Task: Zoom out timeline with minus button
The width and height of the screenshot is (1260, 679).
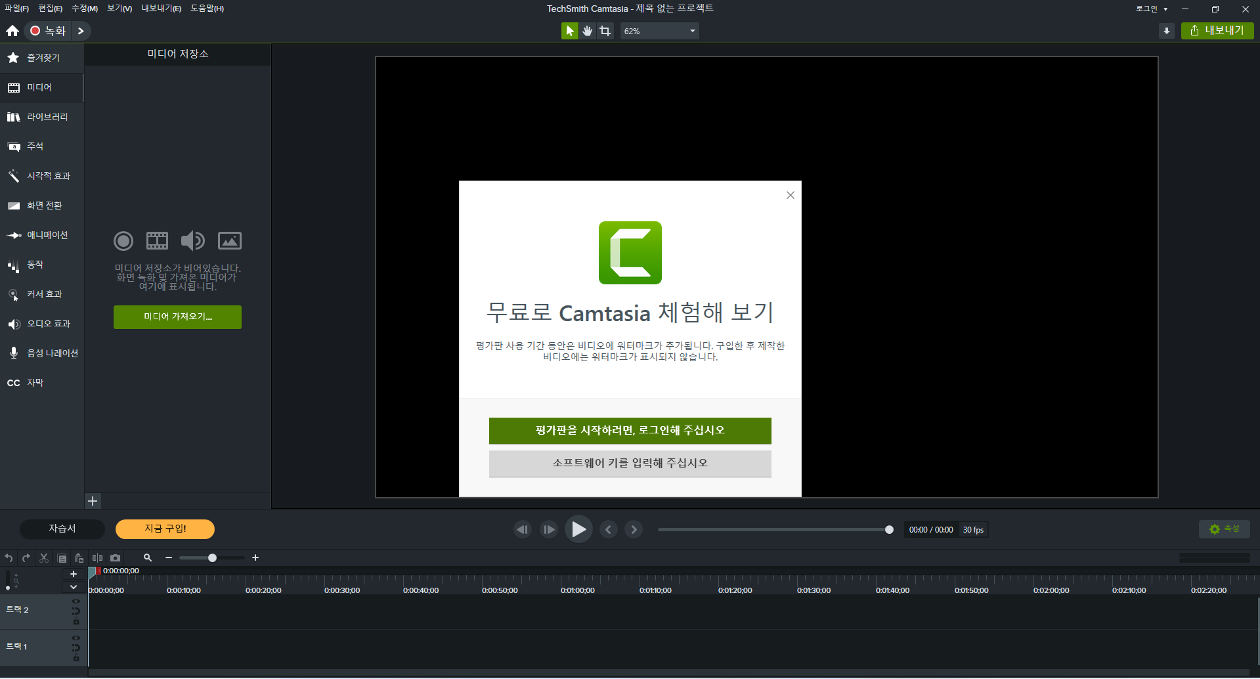Action: pyautogui.click(x=169, y=558)
